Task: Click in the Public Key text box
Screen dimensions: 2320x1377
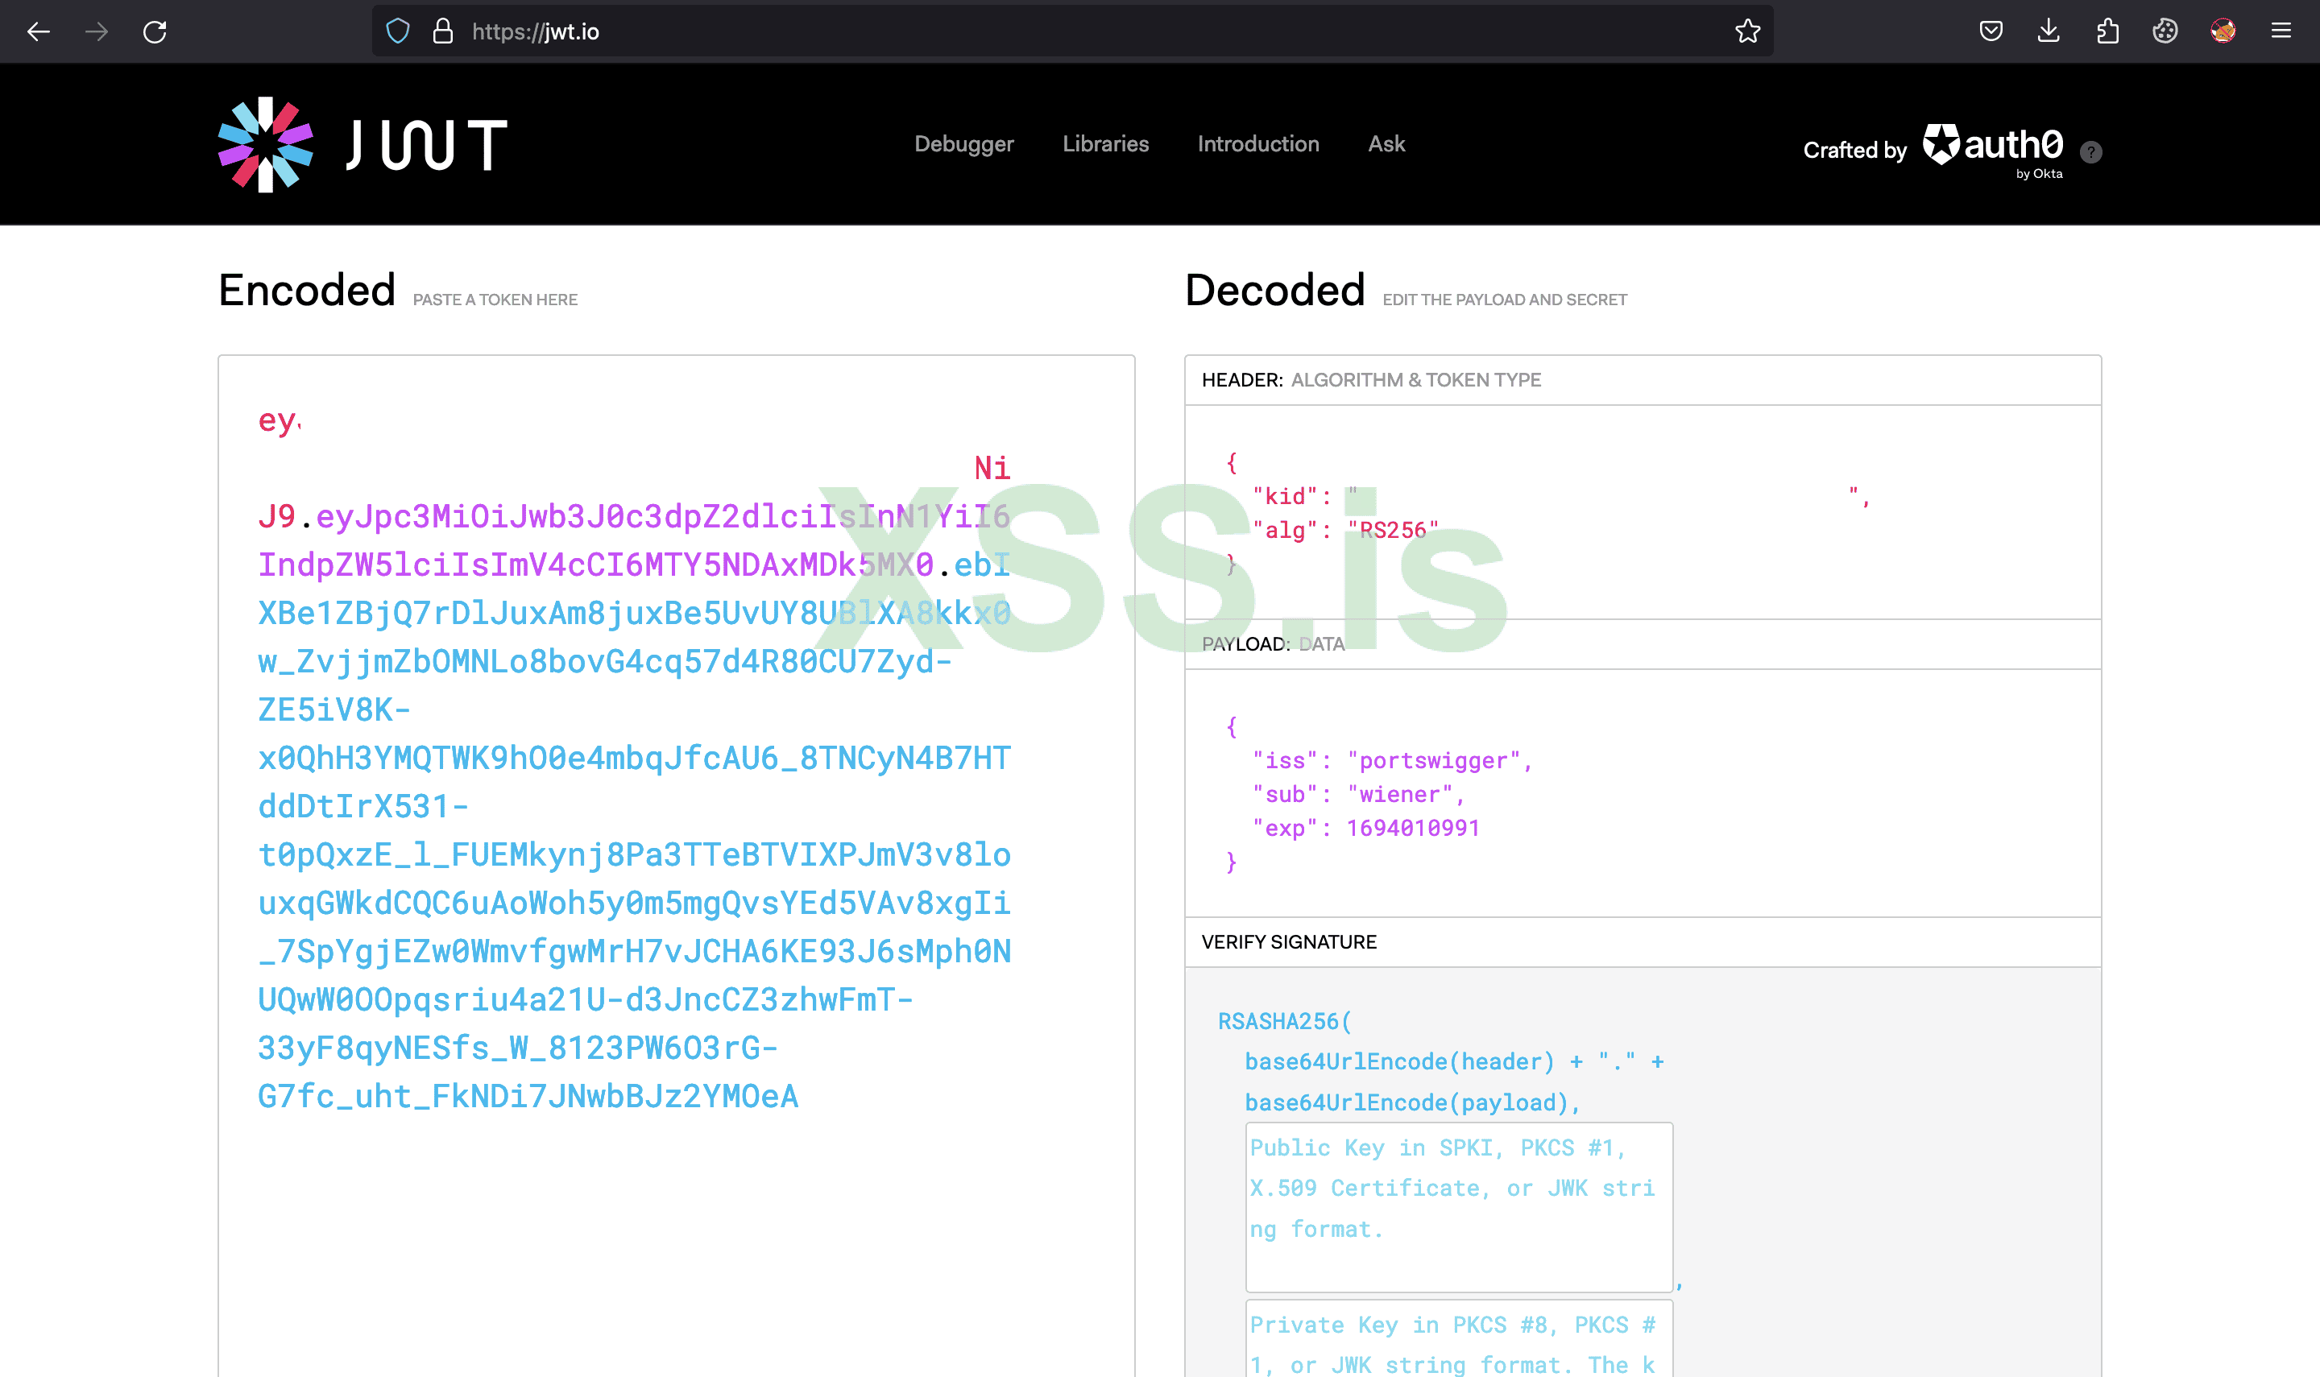Action: click(1458, 1206)
